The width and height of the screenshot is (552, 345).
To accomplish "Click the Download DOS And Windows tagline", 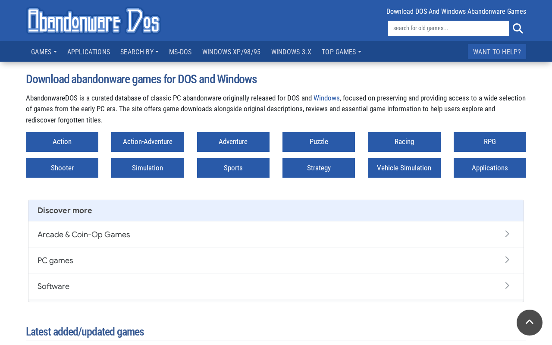I will (456, 12).
